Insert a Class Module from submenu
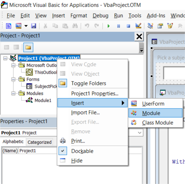185x184 pixels. pos(155,123)
